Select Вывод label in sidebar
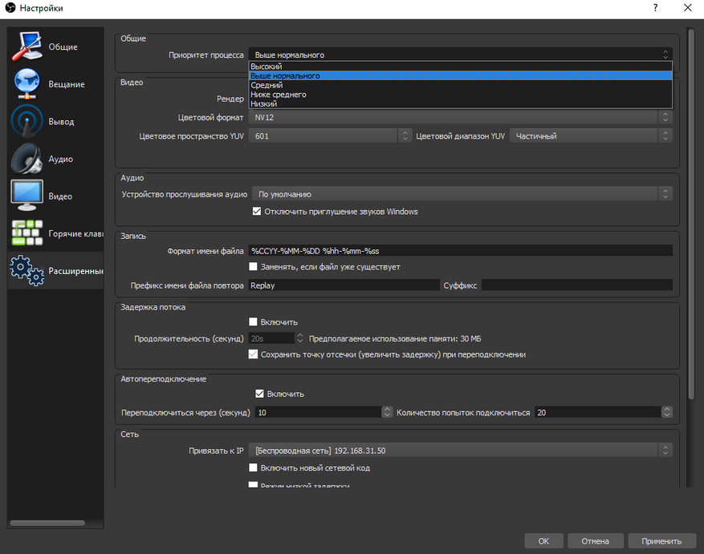This screenshot has height=554, width=704. 61,122
